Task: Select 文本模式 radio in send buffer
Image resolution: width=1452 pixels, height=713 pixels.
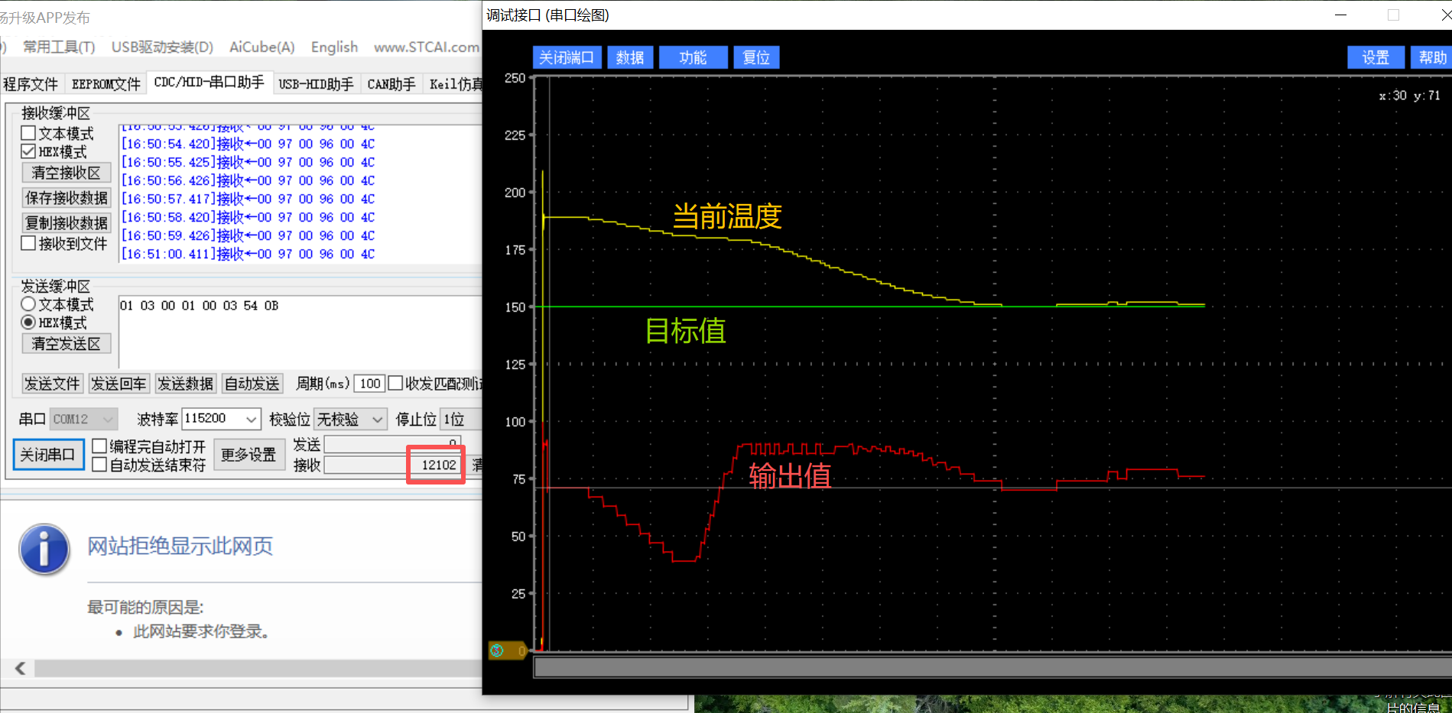Action: click(28, 304)
